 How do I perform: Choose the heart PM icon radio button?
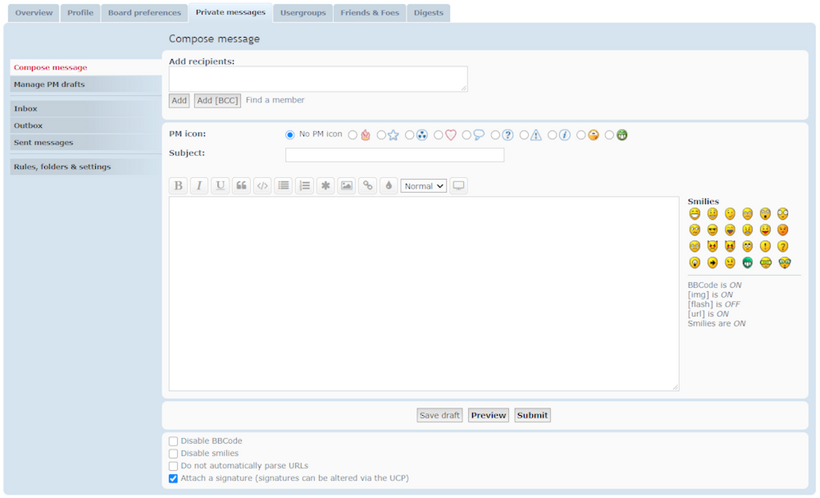point(438,135)
